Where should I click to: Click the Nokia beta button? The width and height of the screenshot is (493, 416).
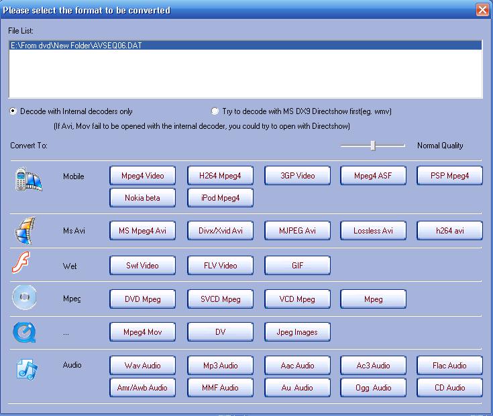[x=142, y=197]
